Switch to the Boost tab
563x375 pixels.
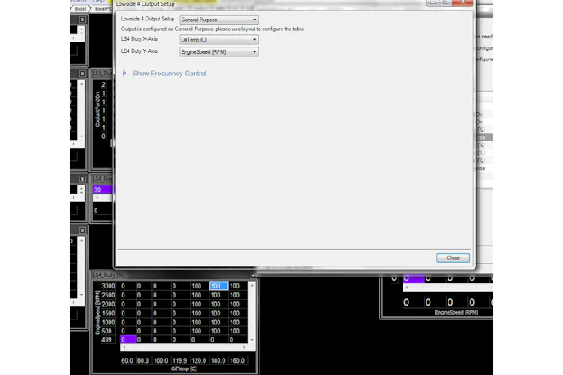81,9
